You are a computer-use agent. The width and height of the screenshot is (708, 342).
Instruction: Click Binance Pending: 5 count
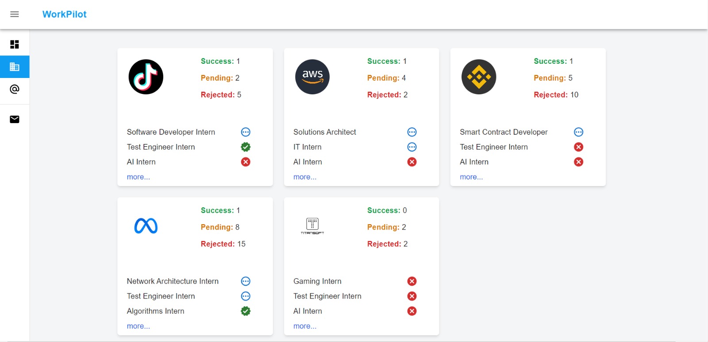[553, 78]
